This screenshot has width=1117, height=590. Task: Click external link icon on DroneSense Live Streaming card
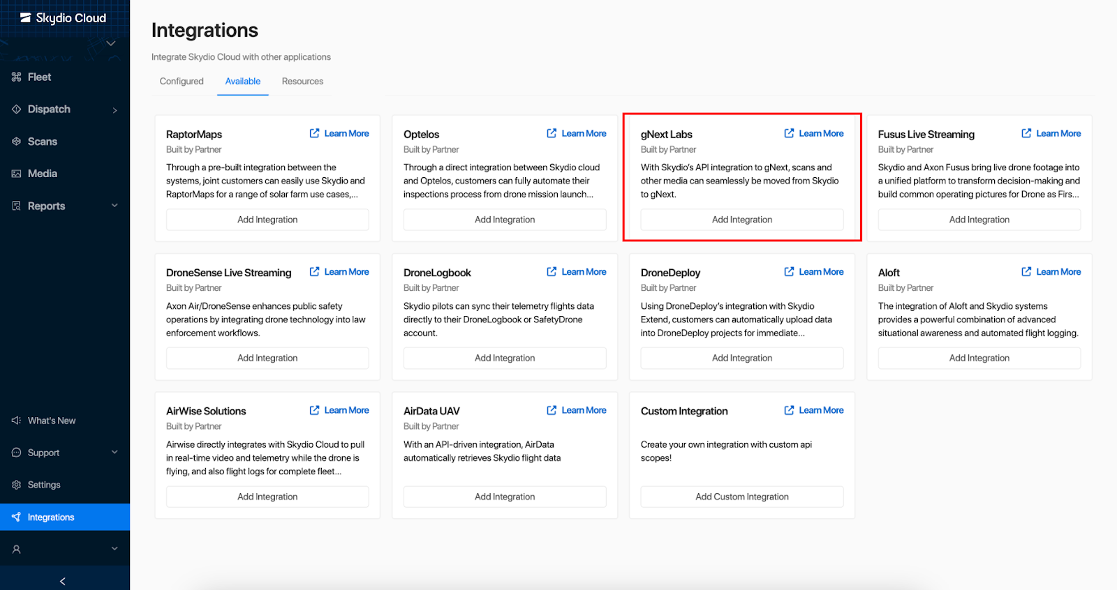[x=314, y=271]
